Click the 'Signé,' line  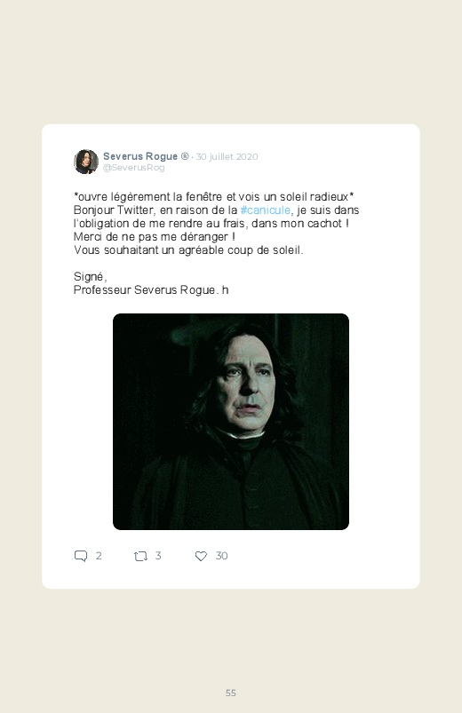(90, 277)
